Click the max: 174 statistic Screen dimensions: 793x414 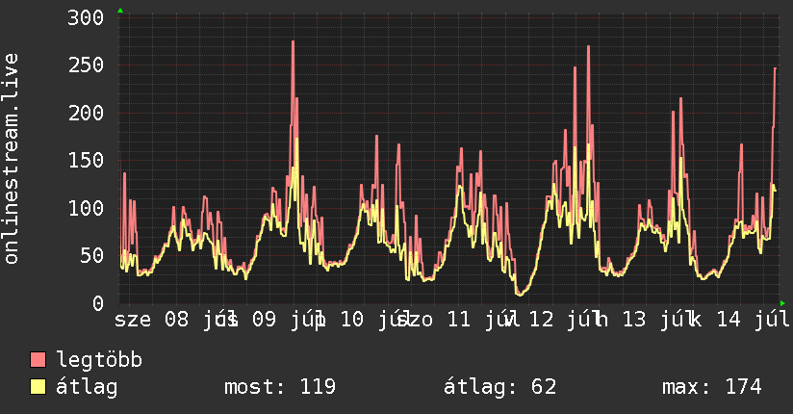click(711, 387)
